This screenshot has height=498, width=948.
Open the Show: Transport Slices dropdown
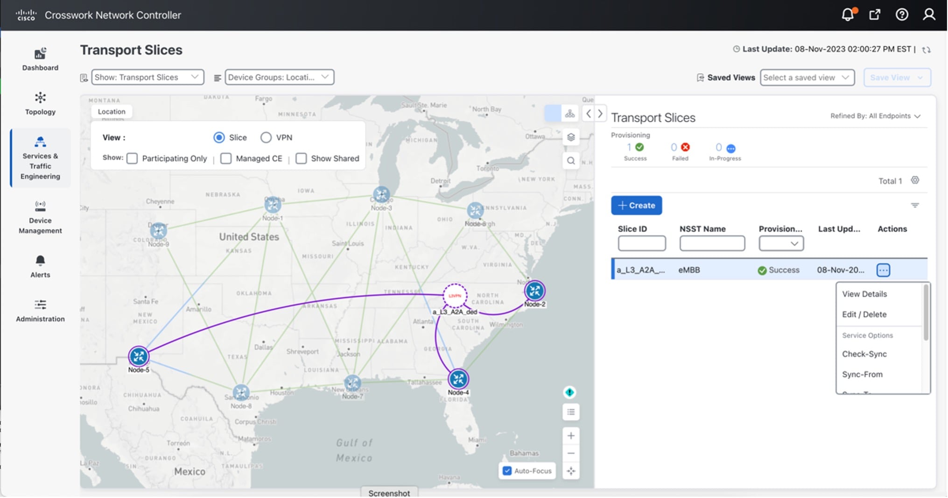pos(147,77)
